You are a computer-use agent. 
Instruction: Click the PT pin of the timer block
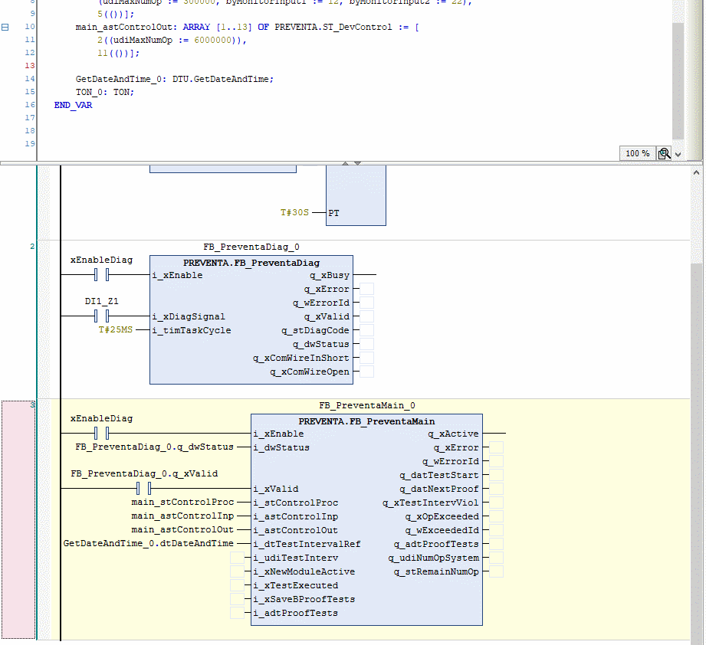point(334,213)
